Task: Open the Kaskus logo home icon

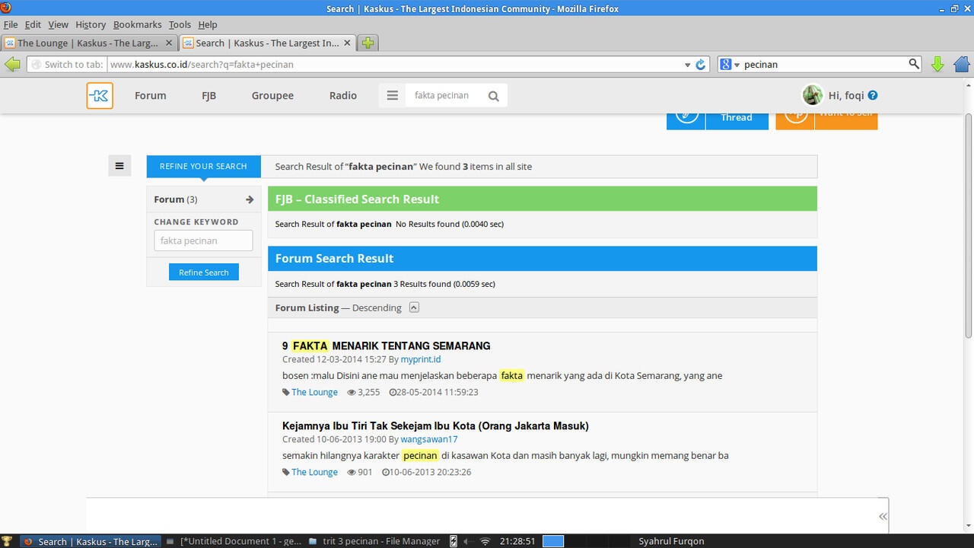Action: (100, 96)
